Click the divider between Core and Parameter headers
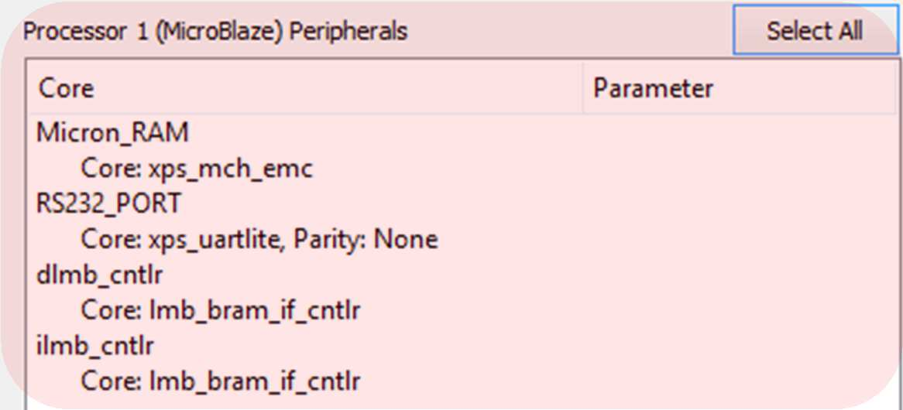Screen dimensions: 903x410 583,88
